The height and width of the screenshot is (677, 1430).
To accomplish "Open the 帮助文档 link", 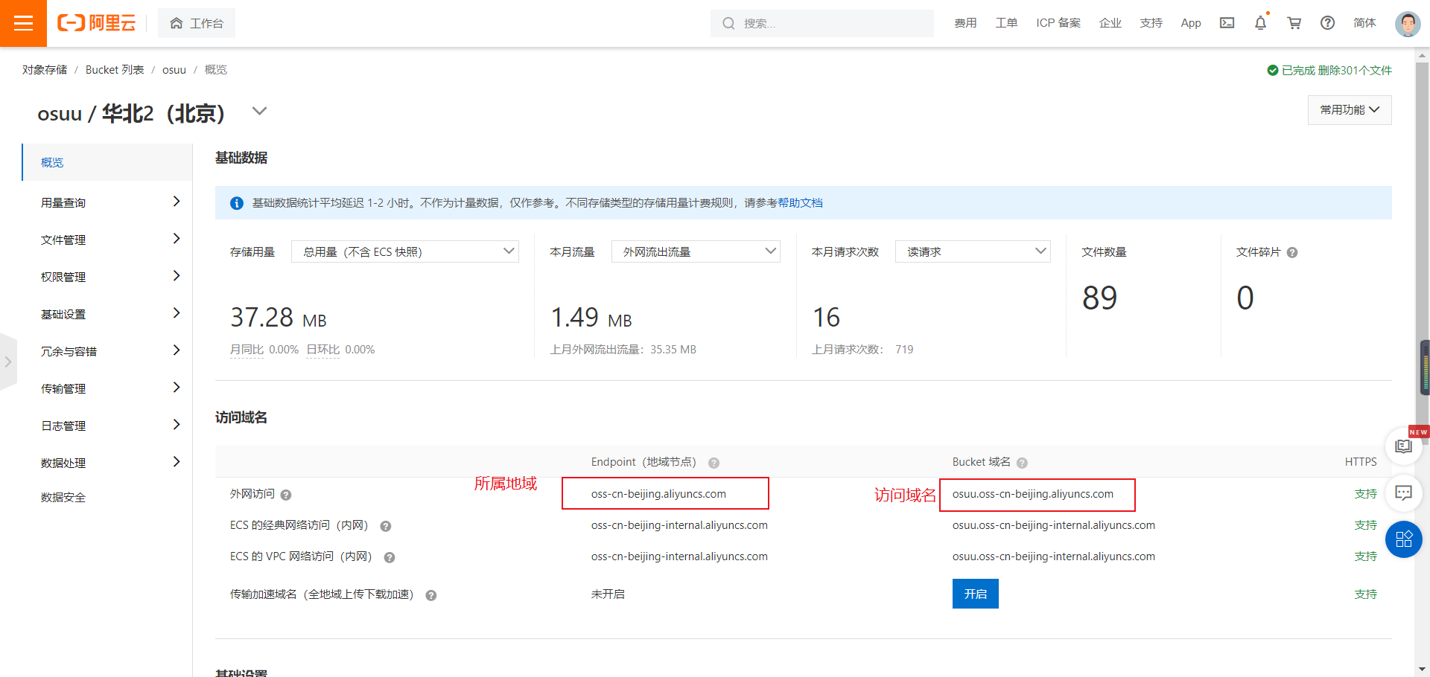I will (801, 203).
